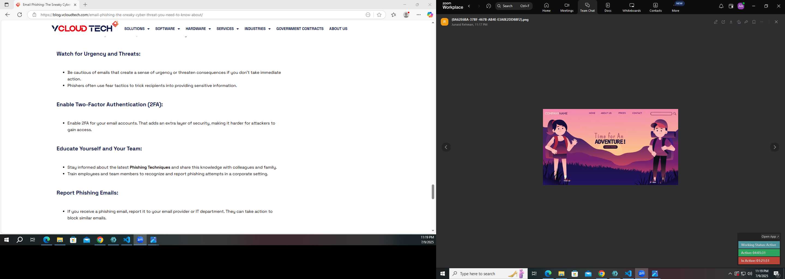The height and width of the screenshot is (279, 785).
Task: Close the Zoom image preview
Action: (x=776, y=22)
